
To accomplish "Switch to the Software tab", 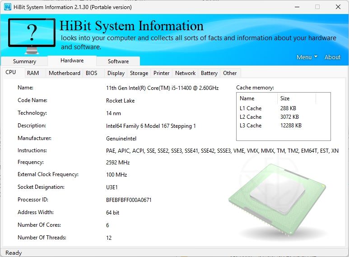I will point(118,61).
